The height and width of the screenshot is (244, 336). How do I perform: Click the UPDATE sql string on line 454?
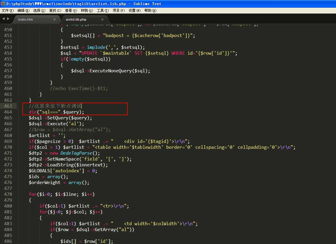click(158, 53)
